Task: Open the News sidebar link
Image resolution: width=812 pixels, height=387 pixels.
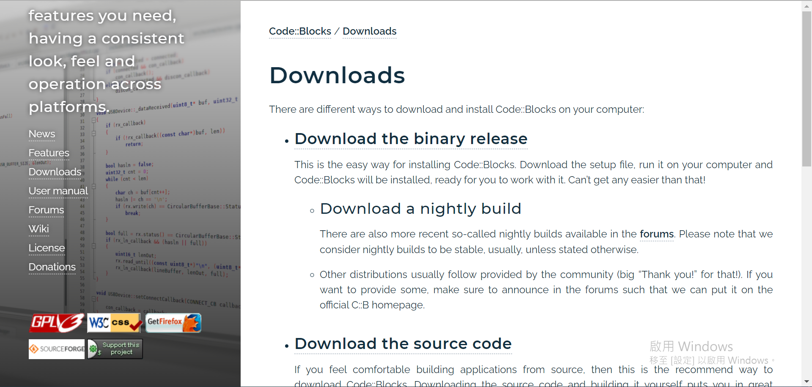Action: coord(42,134)
